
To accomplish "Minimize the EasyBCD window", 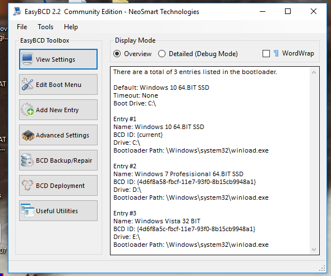I will [263, 11].
